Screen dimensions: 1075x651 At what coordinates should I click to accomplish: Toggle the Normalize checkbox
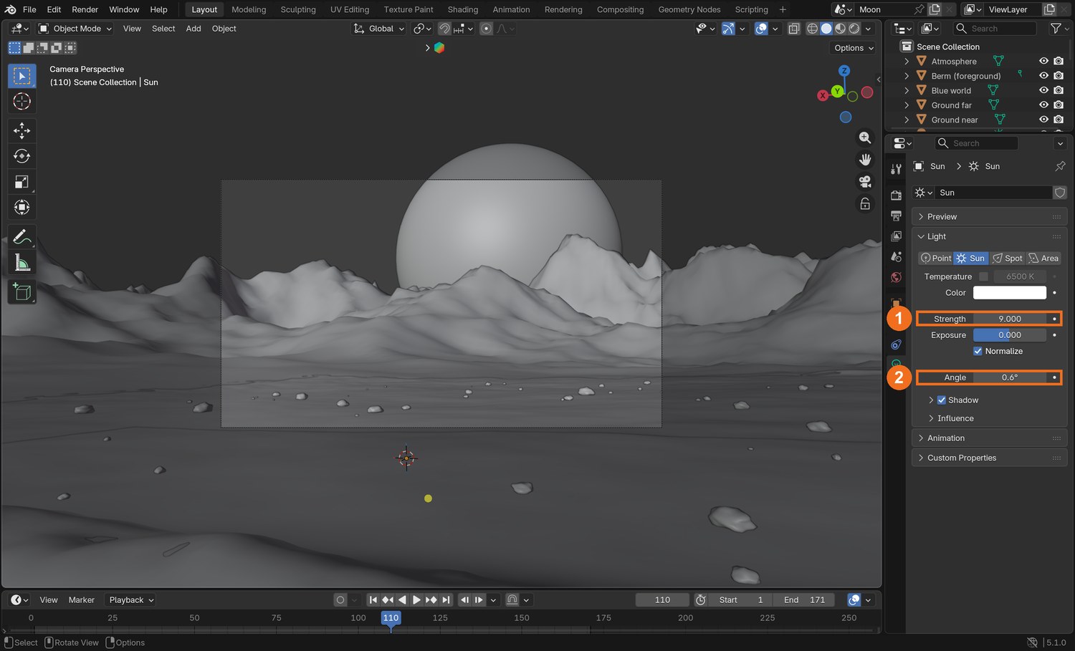(978, 351)
